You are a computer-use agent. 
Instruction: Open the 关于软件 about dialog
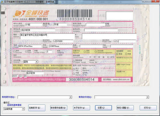click(x=81, y=108)
